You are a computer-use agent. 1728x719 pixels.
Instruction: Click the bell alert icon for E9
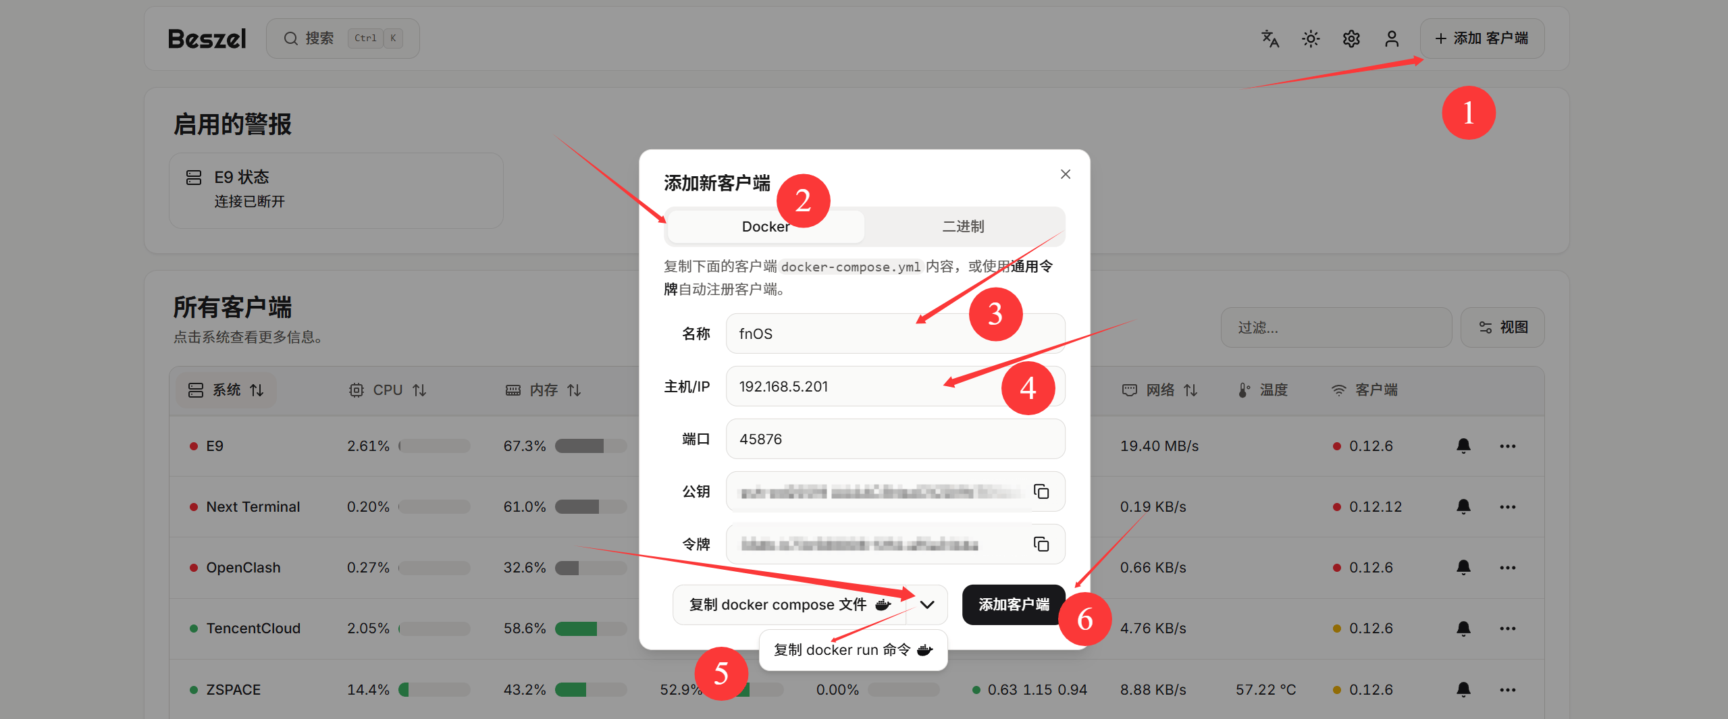1463,446
